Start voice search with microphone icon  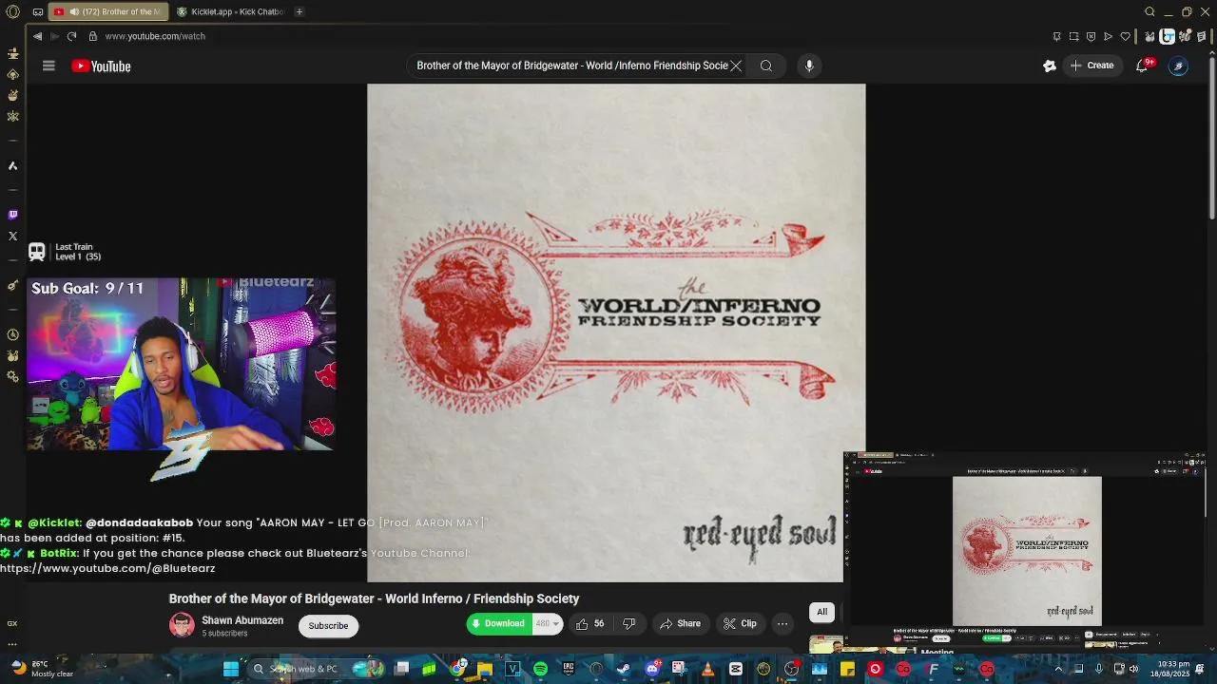tap(809, 66)
